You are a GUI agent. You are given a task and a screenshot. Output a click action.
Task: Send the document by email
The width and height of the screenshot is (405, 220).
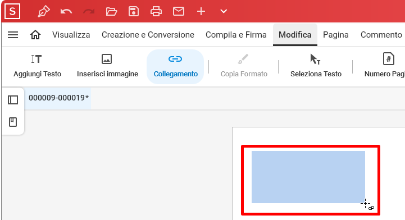179,11
